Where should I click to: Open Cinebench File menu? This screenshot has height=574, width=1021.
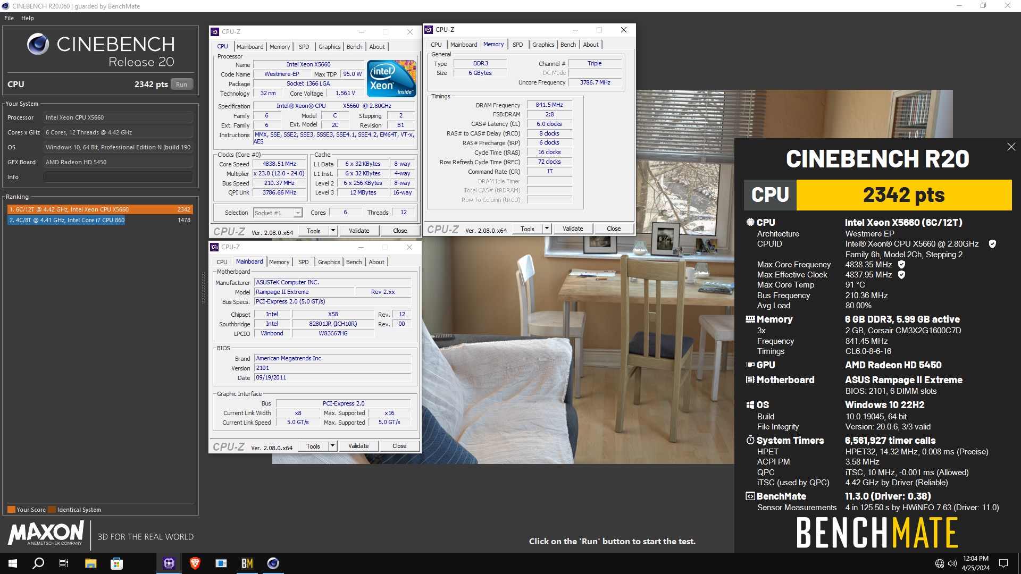9,18
